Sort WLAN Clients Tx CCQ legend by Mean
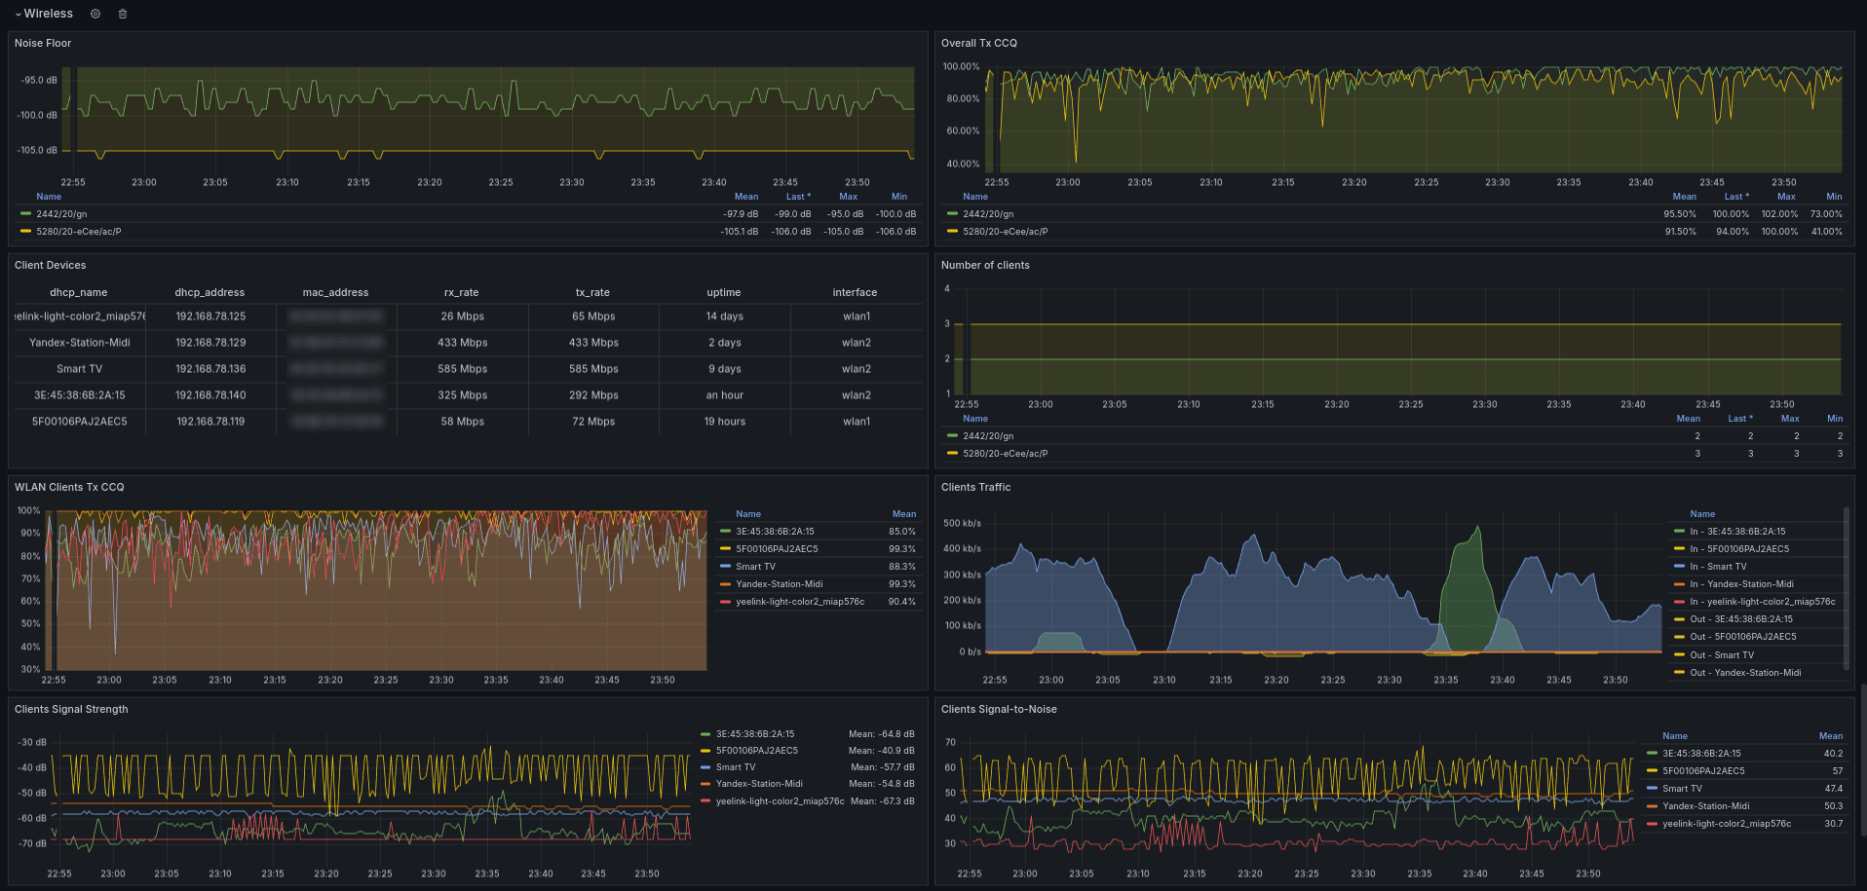 [904, 514]
